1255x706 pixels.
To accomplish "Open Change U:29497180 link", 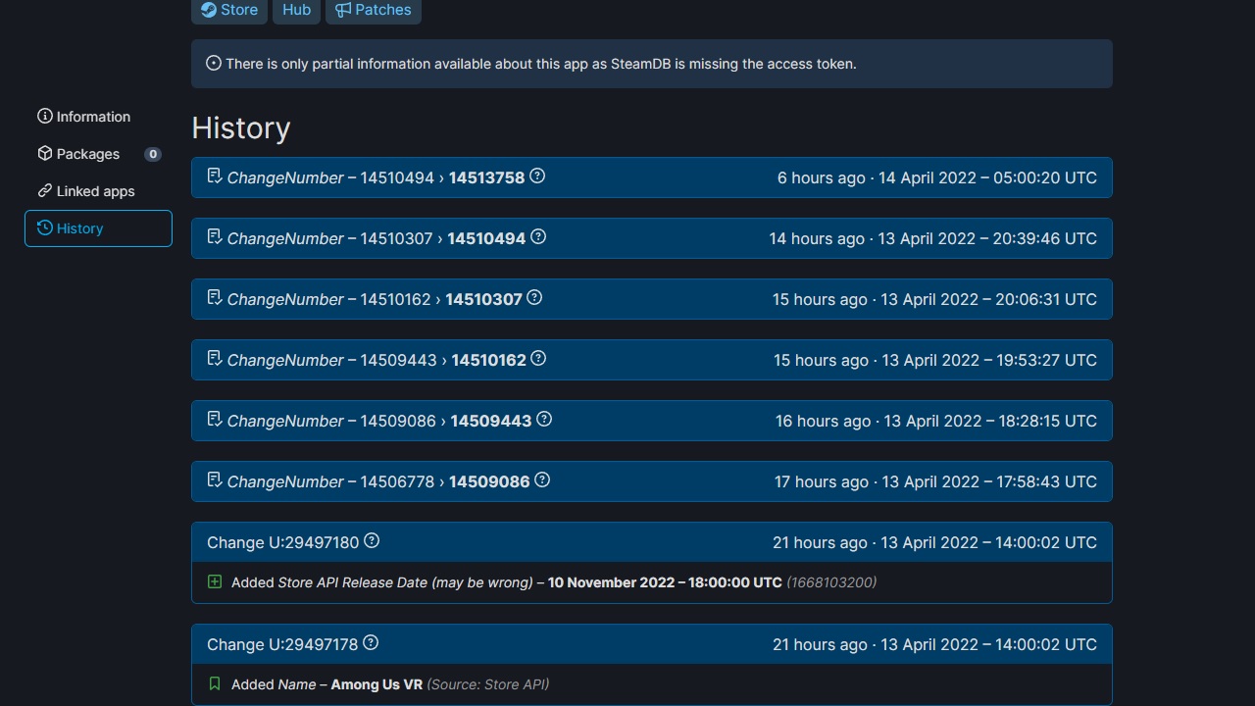I will point(282,542).
